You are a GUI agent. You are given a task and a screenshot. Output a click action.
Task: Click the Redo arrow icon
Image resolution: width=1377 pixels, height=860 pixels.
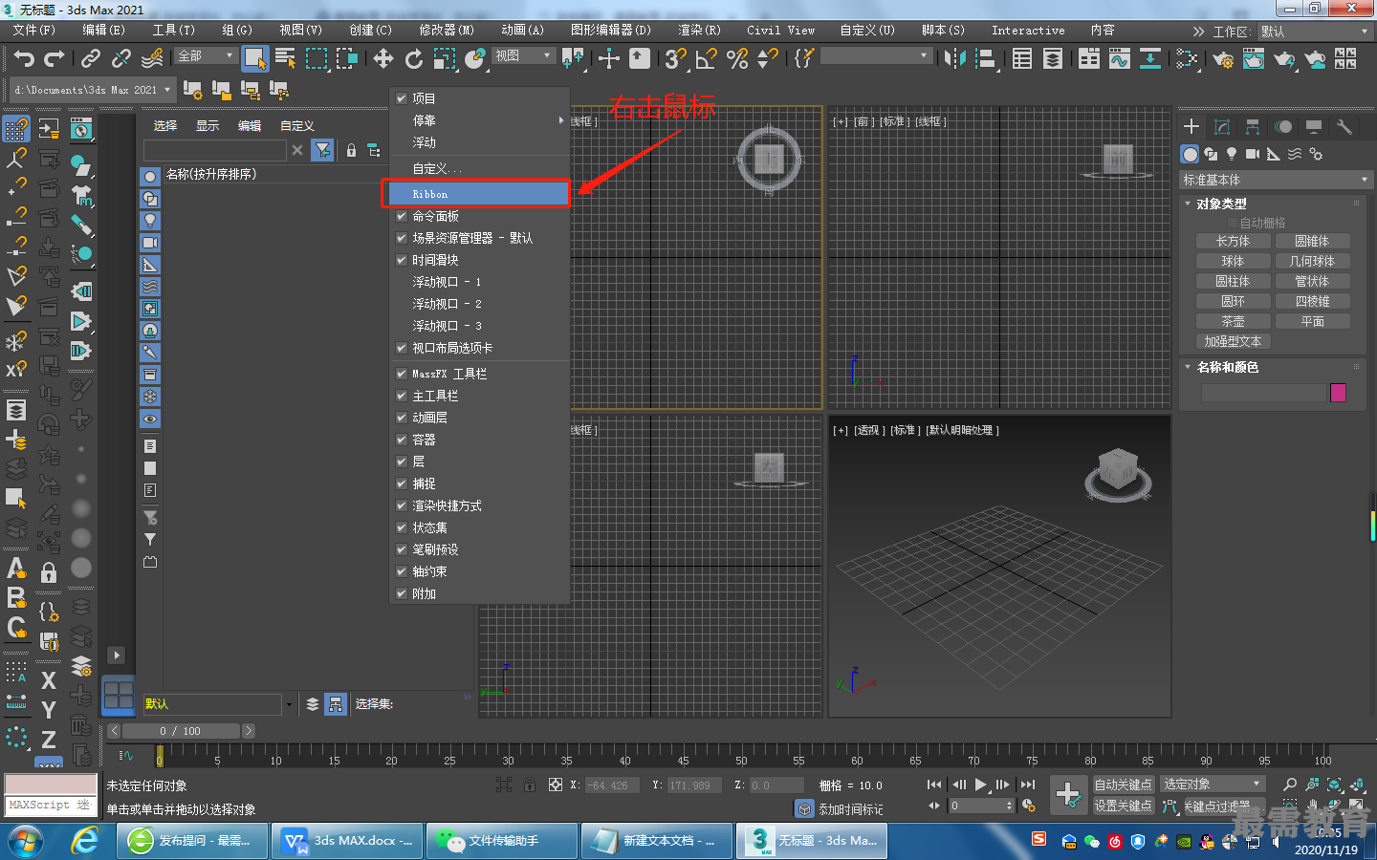[55, 59]
